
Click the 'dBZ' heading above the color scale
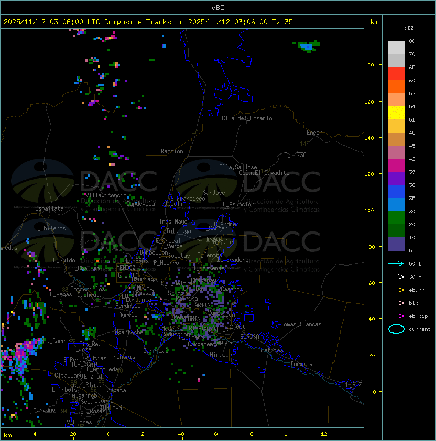click(x=409, y=28)
